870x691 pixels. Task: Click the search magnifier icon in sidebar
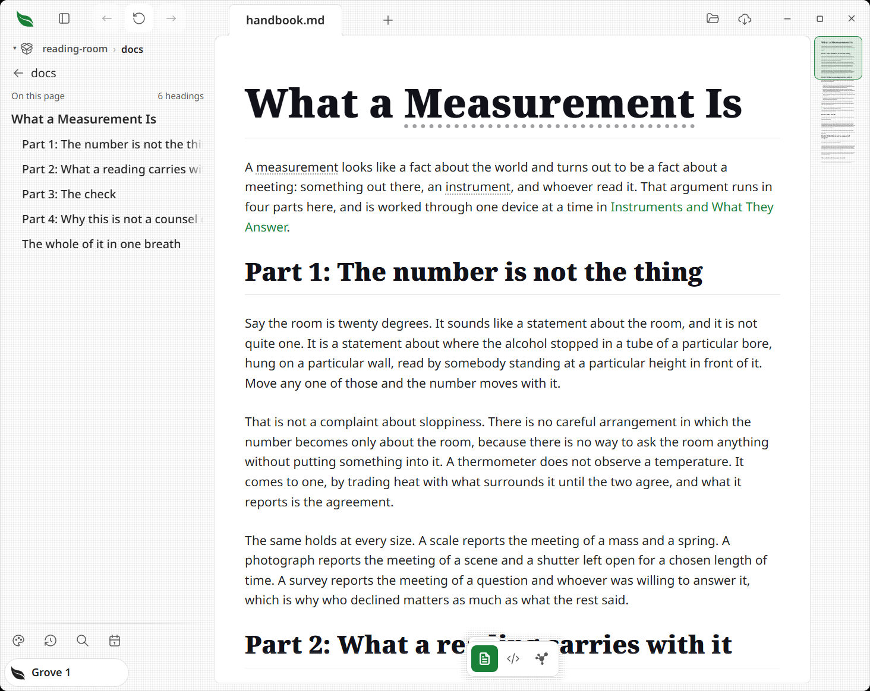point(83,641)
